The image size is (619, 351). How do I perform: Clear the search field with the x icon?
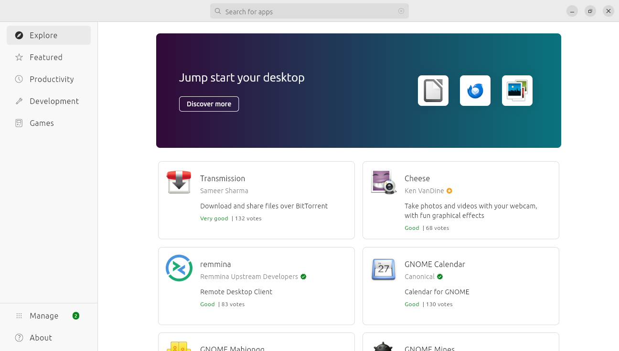[401, 11]
